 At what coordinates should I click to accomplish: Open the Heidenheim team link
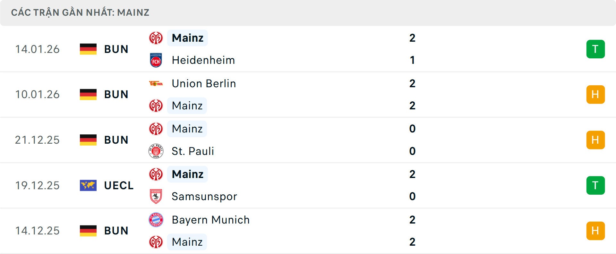pyautogui.click(x=203, y=60)
